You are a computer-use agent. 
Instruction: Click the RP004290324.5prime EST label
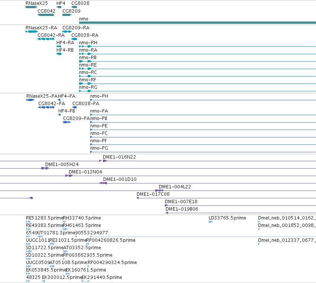(x=112, y=263)
